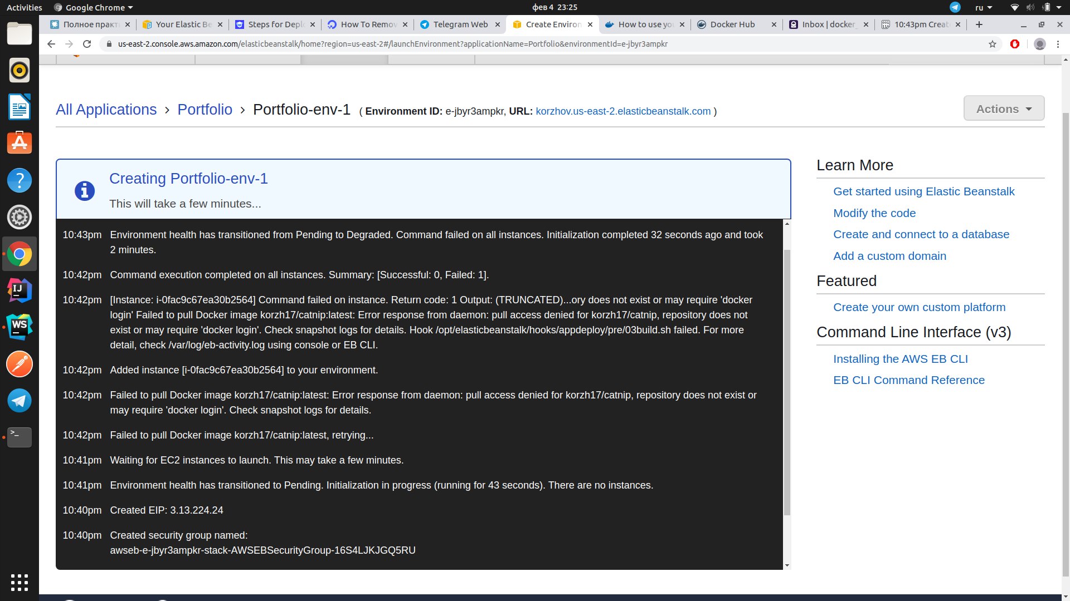This screenshot has width=1070, height=601.
Task: Open the Wi-Fi status in system tray
Action: [1015, 7]
